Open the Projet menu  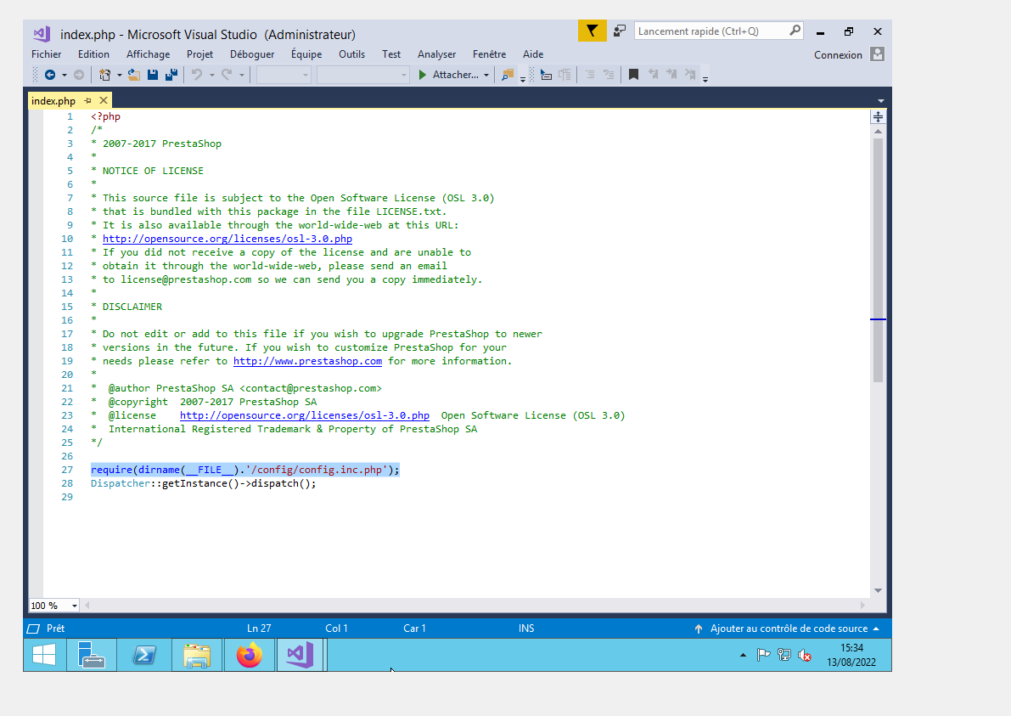point(199,54)
